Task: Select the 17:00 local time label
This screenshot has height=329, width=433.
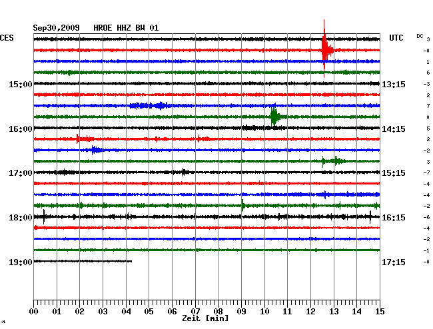Action: point(21,173)
